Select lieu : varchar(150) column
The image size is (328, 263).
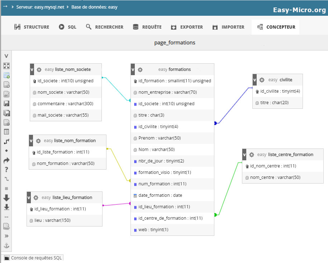point(65,220)
